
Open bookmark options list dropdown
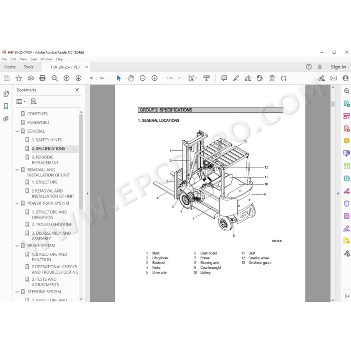coord(21,102)
